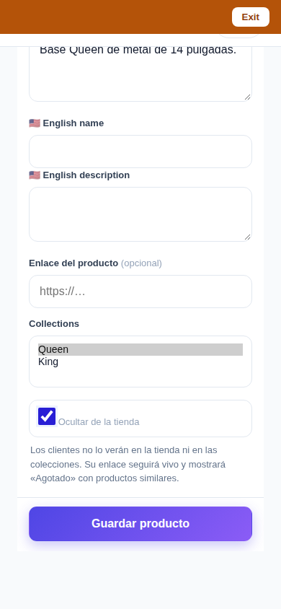The width and height of the screenshot is (281, 609).
Task: Click the Enlace del producto label
Action: click(x=73, y=263)
